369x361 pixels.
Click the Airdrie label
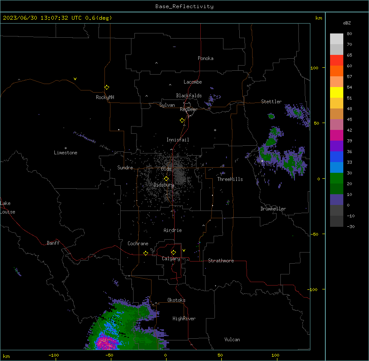tap(173, 230)
